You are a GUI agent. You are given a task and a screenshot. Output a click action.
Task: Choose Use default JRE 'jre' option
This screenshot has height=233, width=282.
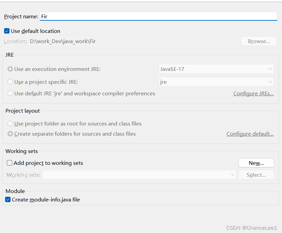click(10, 94)
